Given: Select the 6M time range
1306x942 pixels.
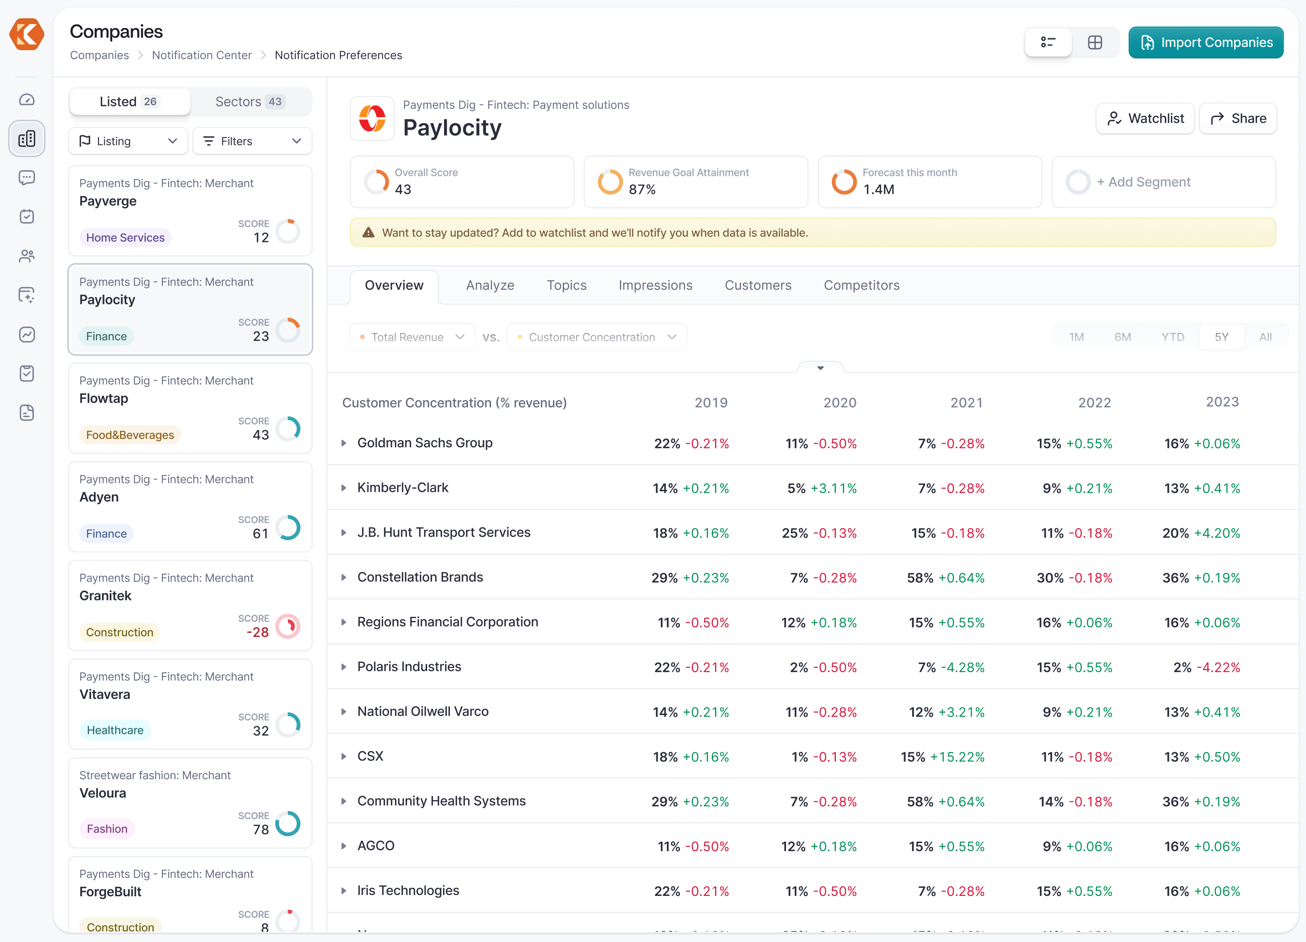Looking at the screenshot, I should (1122, 337).
